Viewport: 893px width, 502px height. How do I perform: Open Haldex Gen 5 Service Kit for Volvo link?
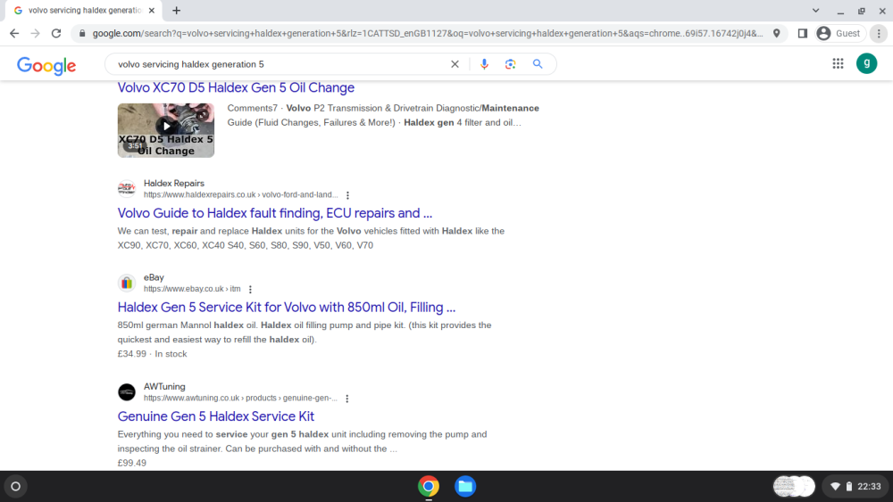(287, 308)
